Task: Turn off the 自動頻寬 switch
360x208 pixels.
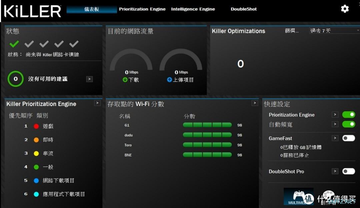Action: 349,124
